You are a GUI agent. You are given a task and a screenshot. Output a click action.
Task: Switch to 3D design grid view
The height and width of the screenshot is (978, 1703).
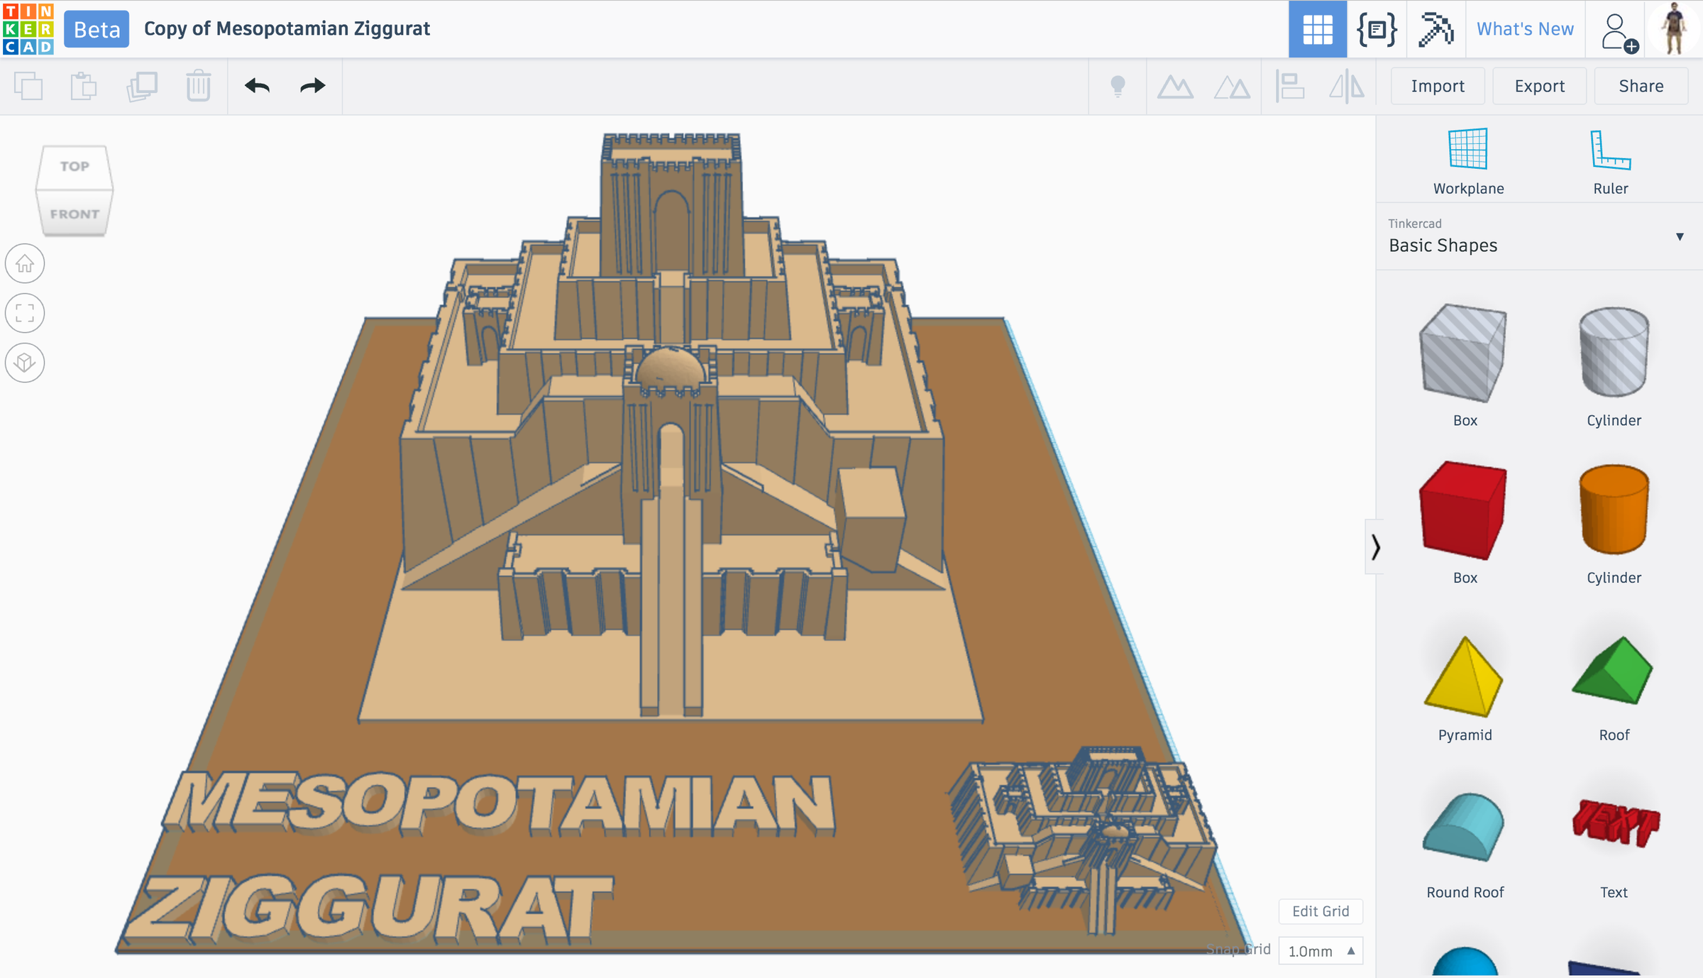coord(1317,29)
